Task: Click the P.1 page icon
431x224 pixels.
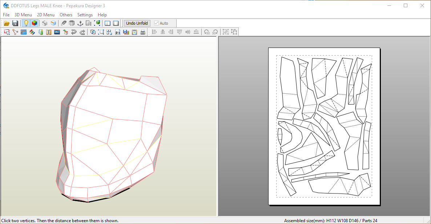Action: [118, 32]
